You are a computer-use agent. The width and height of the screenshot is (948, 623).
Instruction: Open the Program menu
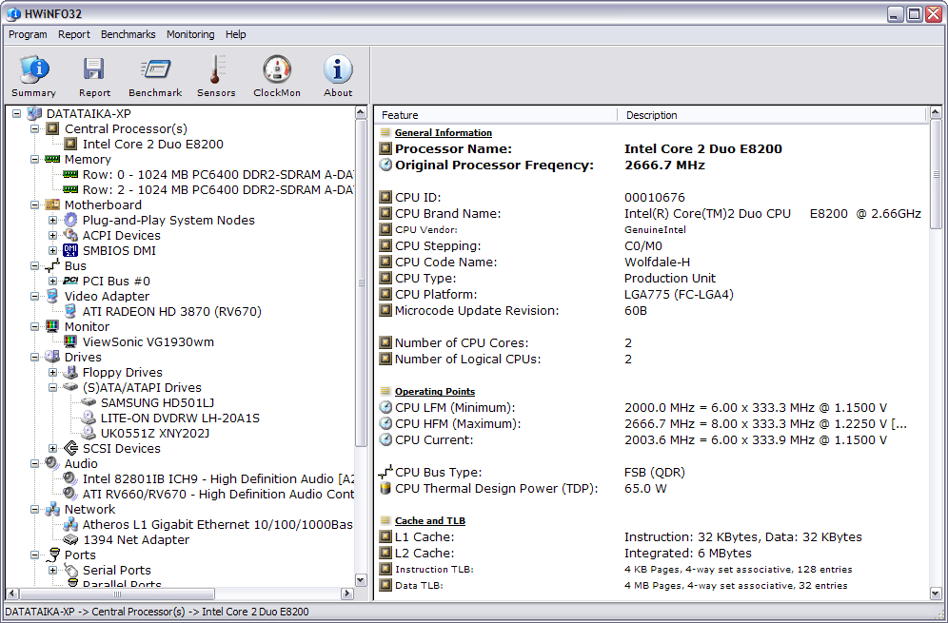point(28,34)
